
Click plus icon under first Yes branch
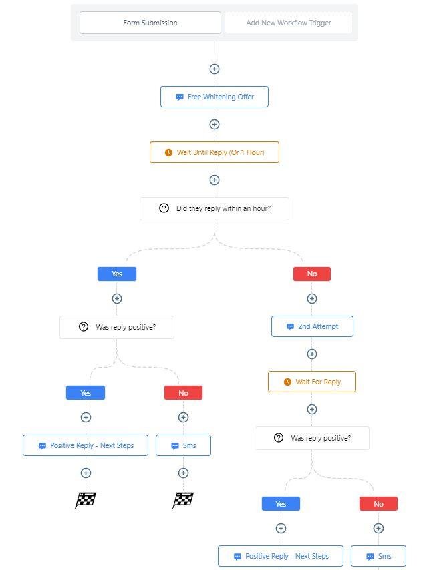coord(117,299)
